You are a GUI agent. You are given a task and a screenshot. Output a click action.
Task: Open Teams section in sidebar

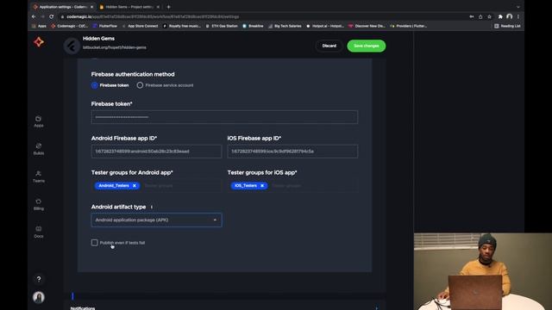coord(39,177)
